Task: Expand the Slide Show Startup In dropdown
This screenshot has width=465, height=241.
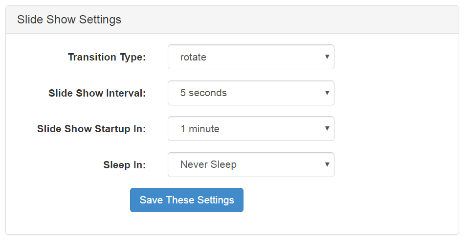Action: (x=251, y=129)
